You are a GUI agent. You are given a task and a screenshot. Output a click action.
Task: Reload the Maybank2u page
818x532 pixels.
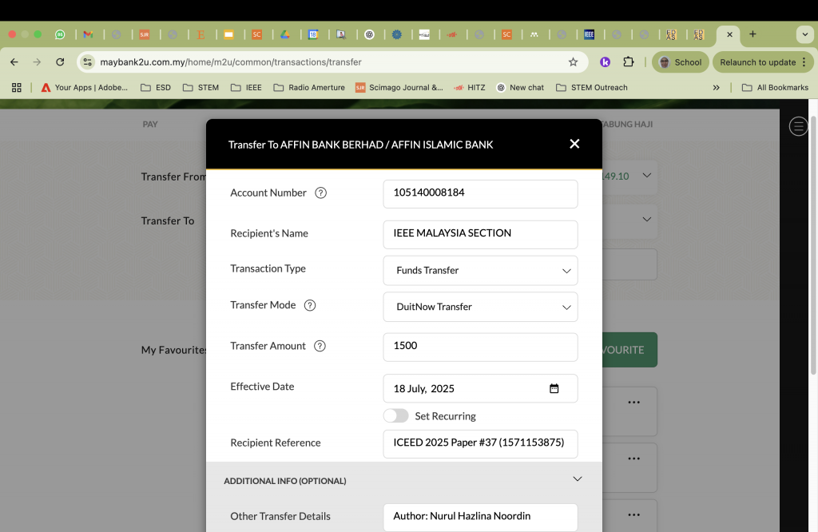tap(60, 62)
